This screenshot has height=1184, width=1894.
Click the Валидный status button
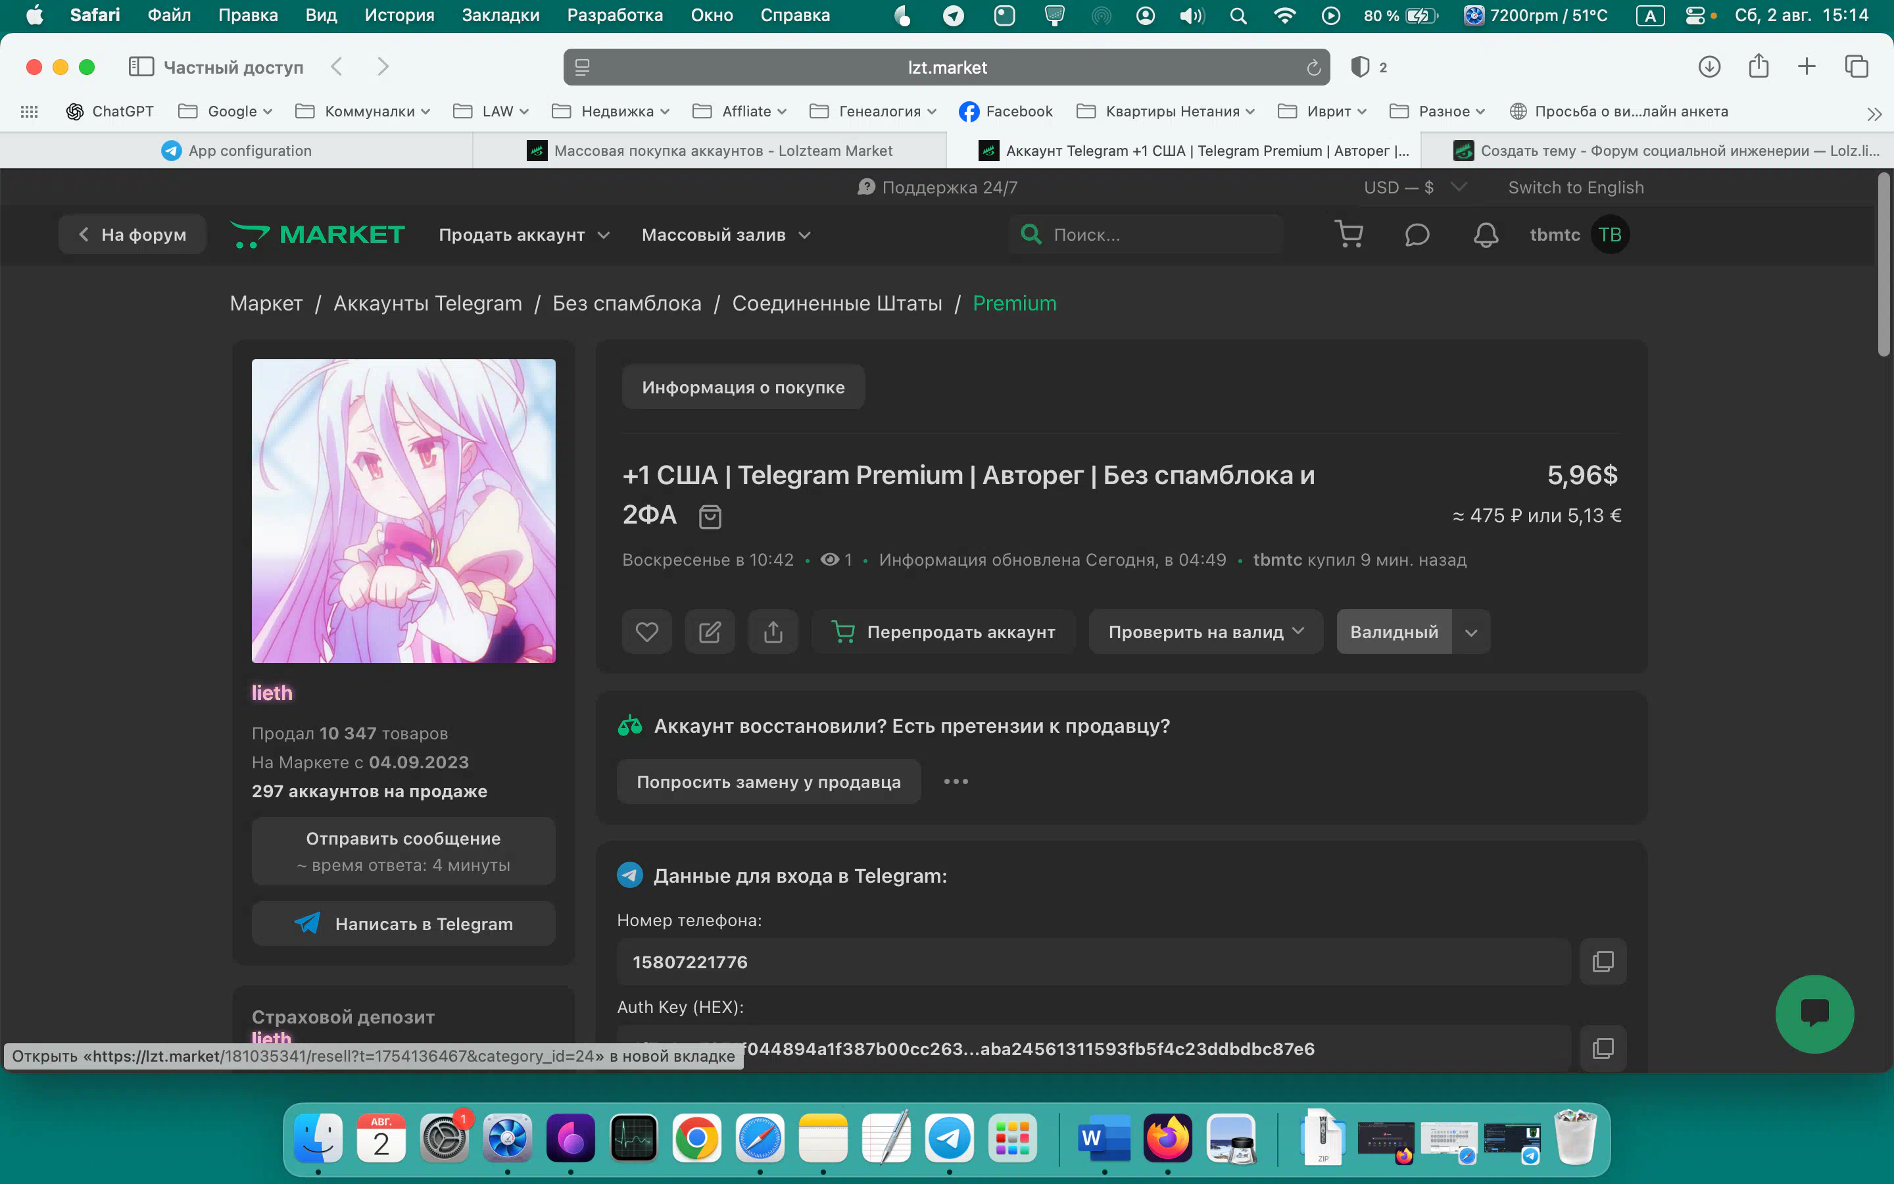pyautogui.click(x=1394, y=632)
